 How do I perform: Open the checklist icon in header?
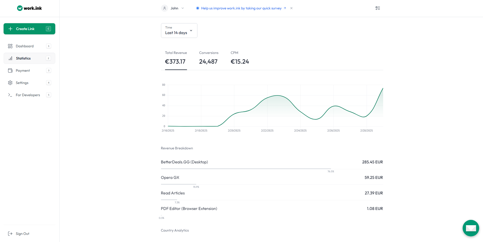pyautogui.click(x=378, y=8)
